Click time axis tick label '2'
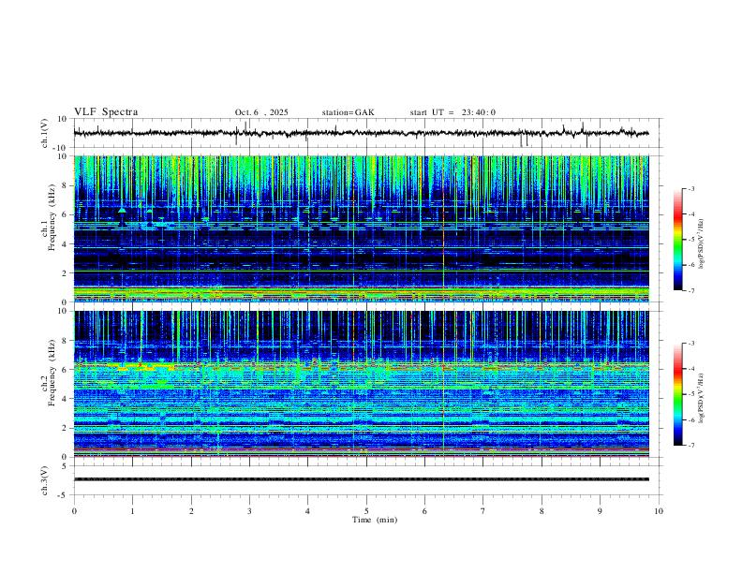Image resolution: width=742 pixels, height=573 pixels. click(x=191, y=511)
